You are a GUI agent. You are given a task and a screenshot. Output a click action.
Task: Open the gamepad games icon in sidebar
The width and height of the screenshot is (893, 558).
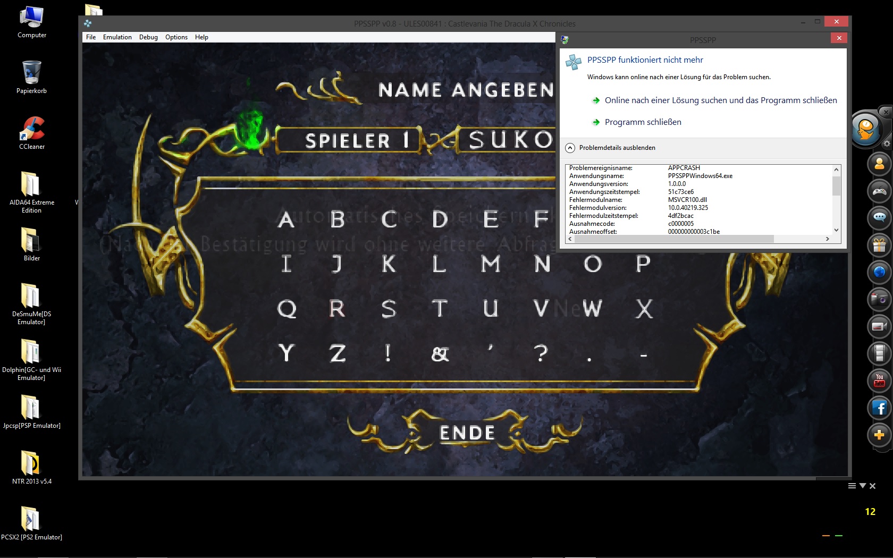[879, 191]
